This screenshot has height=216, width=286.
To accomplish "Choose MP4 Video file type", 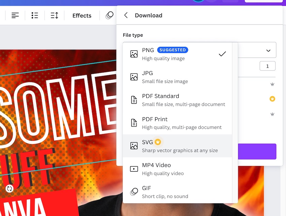I will pos(177,169).
